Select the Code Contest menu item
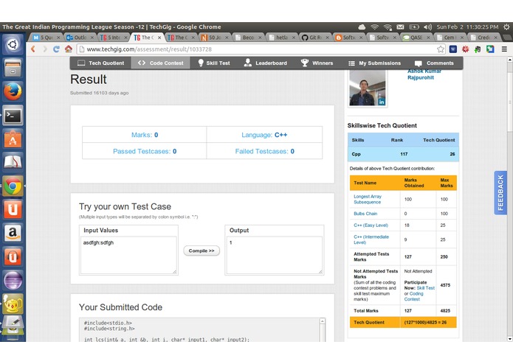The width and height of the screenshot is (513, 364). pos(160,63)
